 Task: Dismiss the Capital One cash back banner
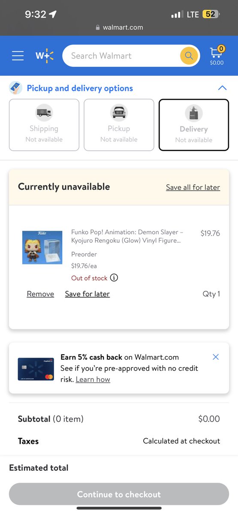[216, 357]
